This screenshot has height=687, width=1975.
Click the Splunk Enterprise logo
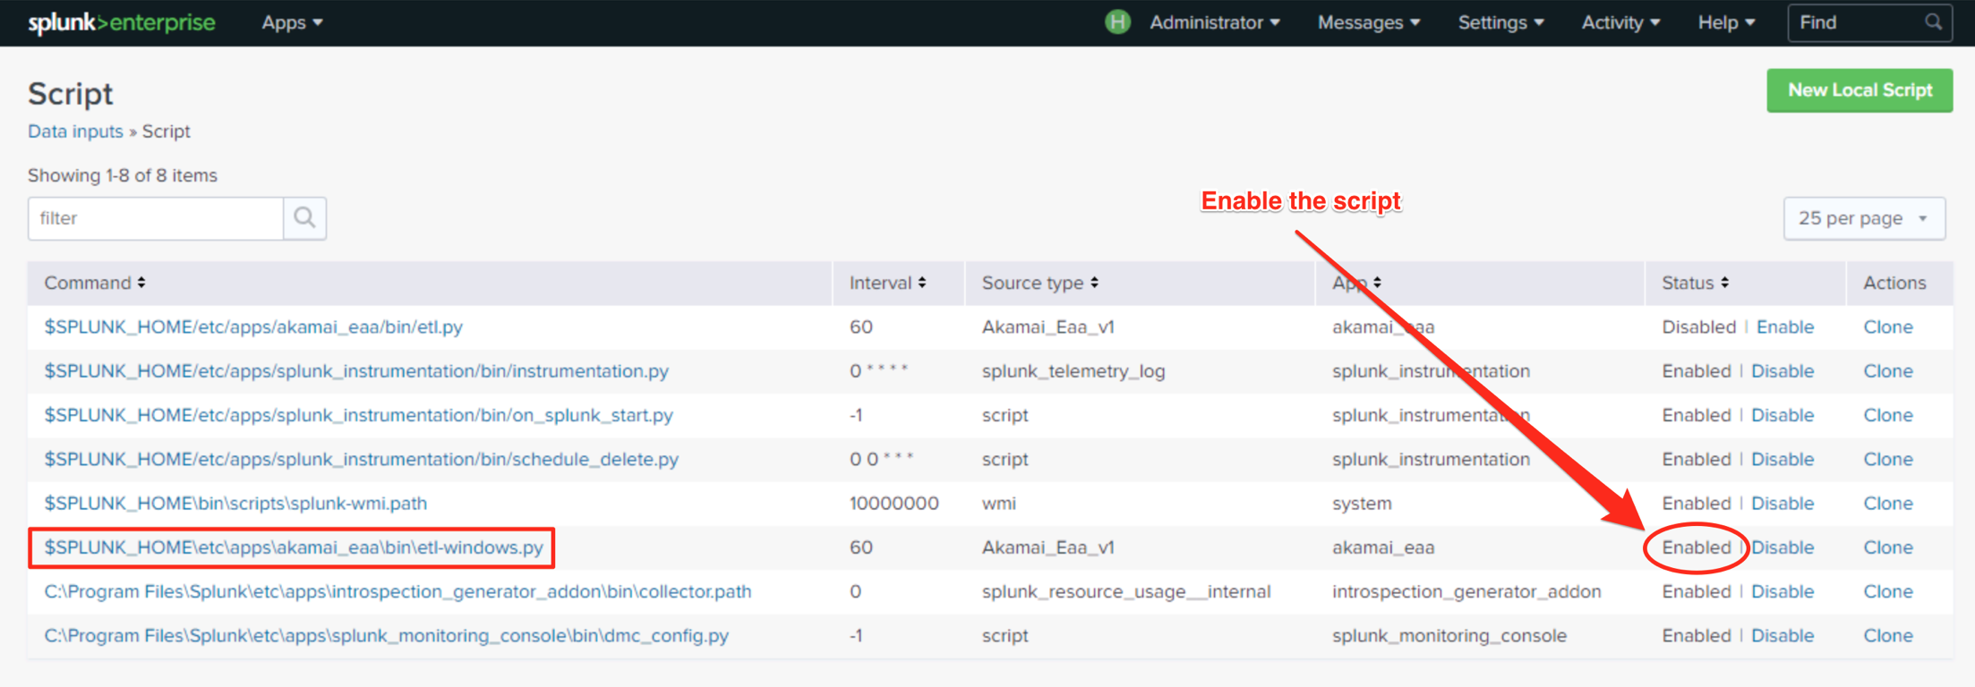(x=121, y=22)
